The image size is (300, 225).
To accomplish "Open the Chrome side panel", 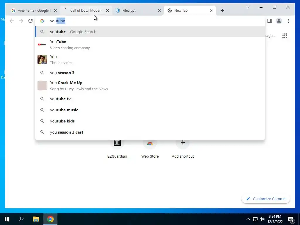I will tap(270, 21).
